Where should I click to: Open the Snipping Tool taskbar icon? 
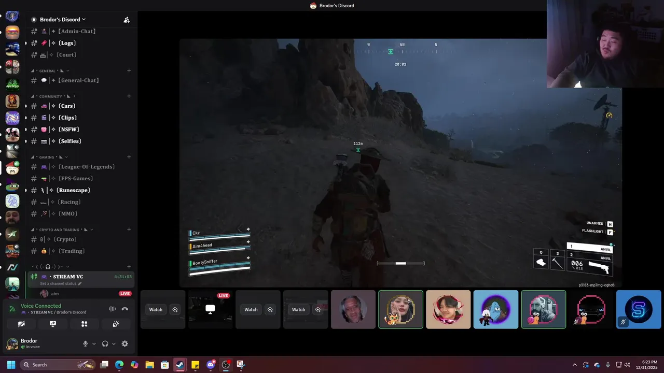click(x=241, y=365)
